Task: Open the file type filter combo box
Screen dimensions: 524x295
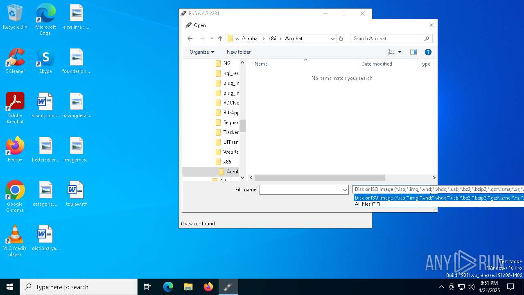Action: pyautogui.click(x=438, y=189)
